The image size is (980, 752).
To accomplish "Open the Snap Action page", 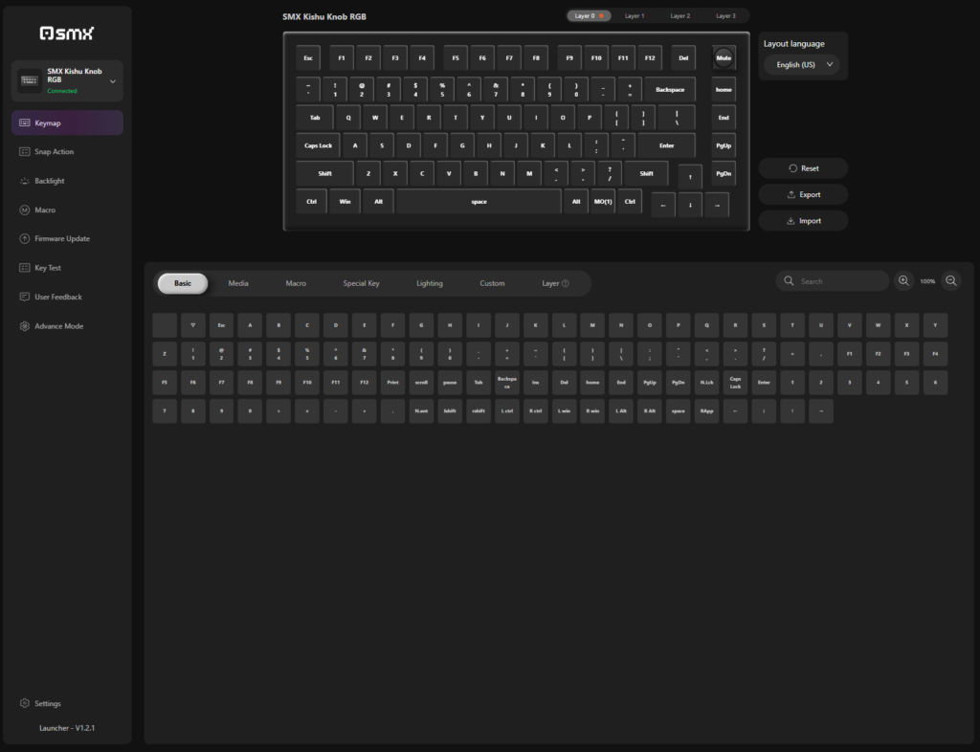I will click(x=54, y=152).
